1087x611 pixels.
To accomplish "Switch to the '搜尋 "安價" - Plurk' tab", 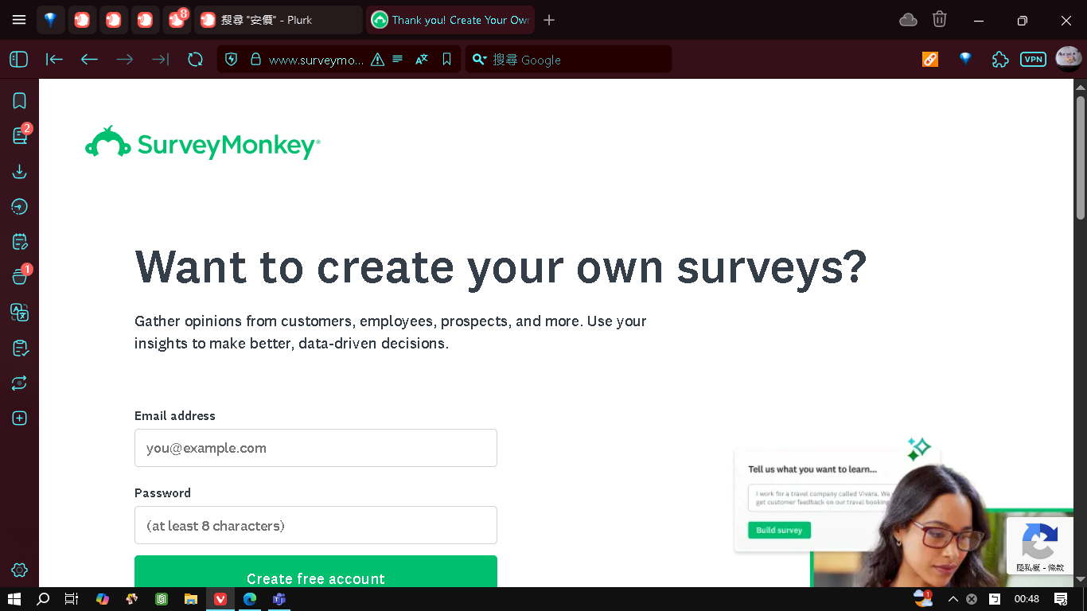I will (279, 20).
